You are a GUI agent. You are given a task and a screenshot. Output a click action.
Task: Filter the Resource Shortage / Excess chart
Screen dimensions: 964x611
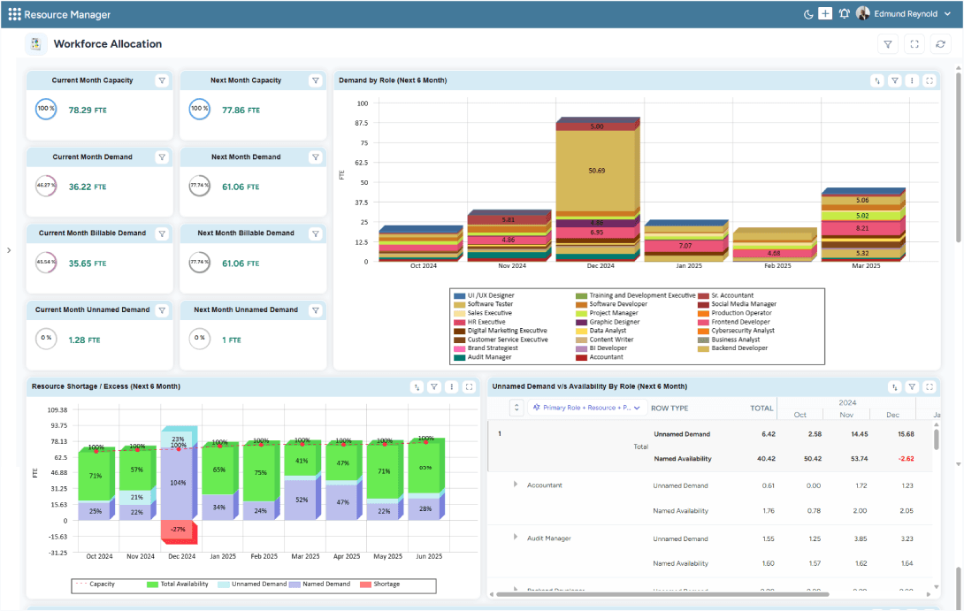point(434,386)
